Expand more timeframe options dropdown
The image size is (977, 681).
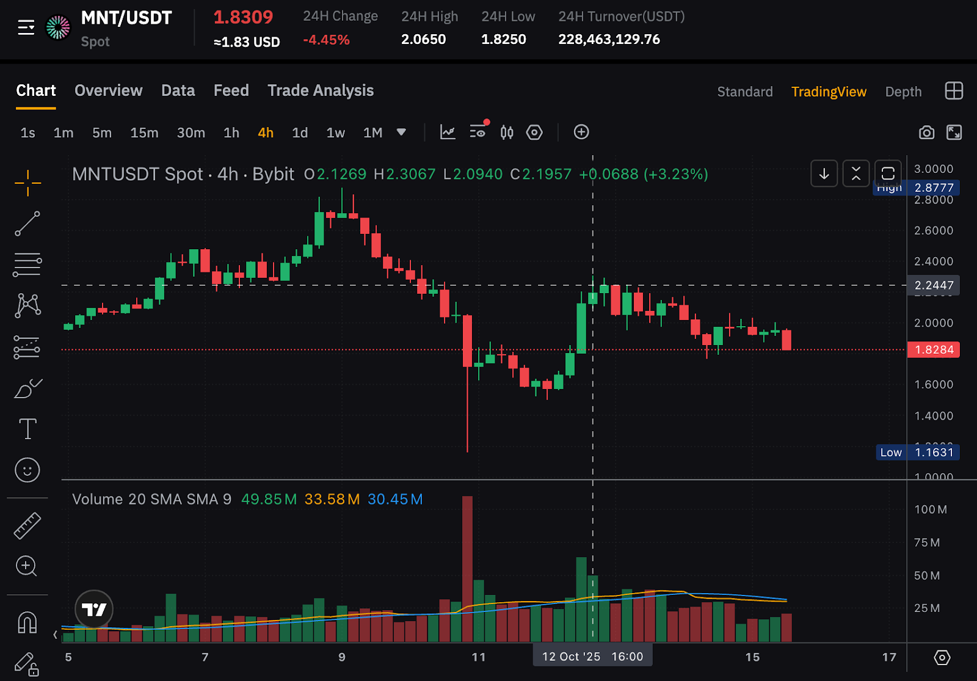coord(401,132)
